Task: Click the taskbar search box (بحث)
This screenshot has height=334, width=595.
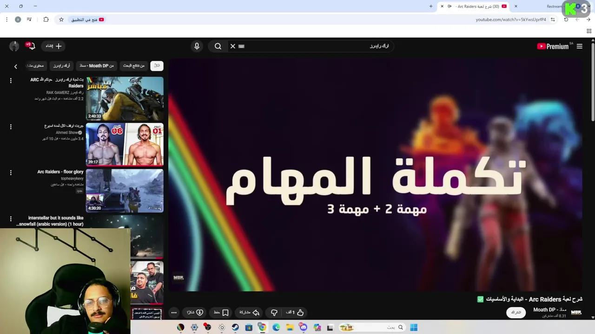Action: tap(371, 328)
